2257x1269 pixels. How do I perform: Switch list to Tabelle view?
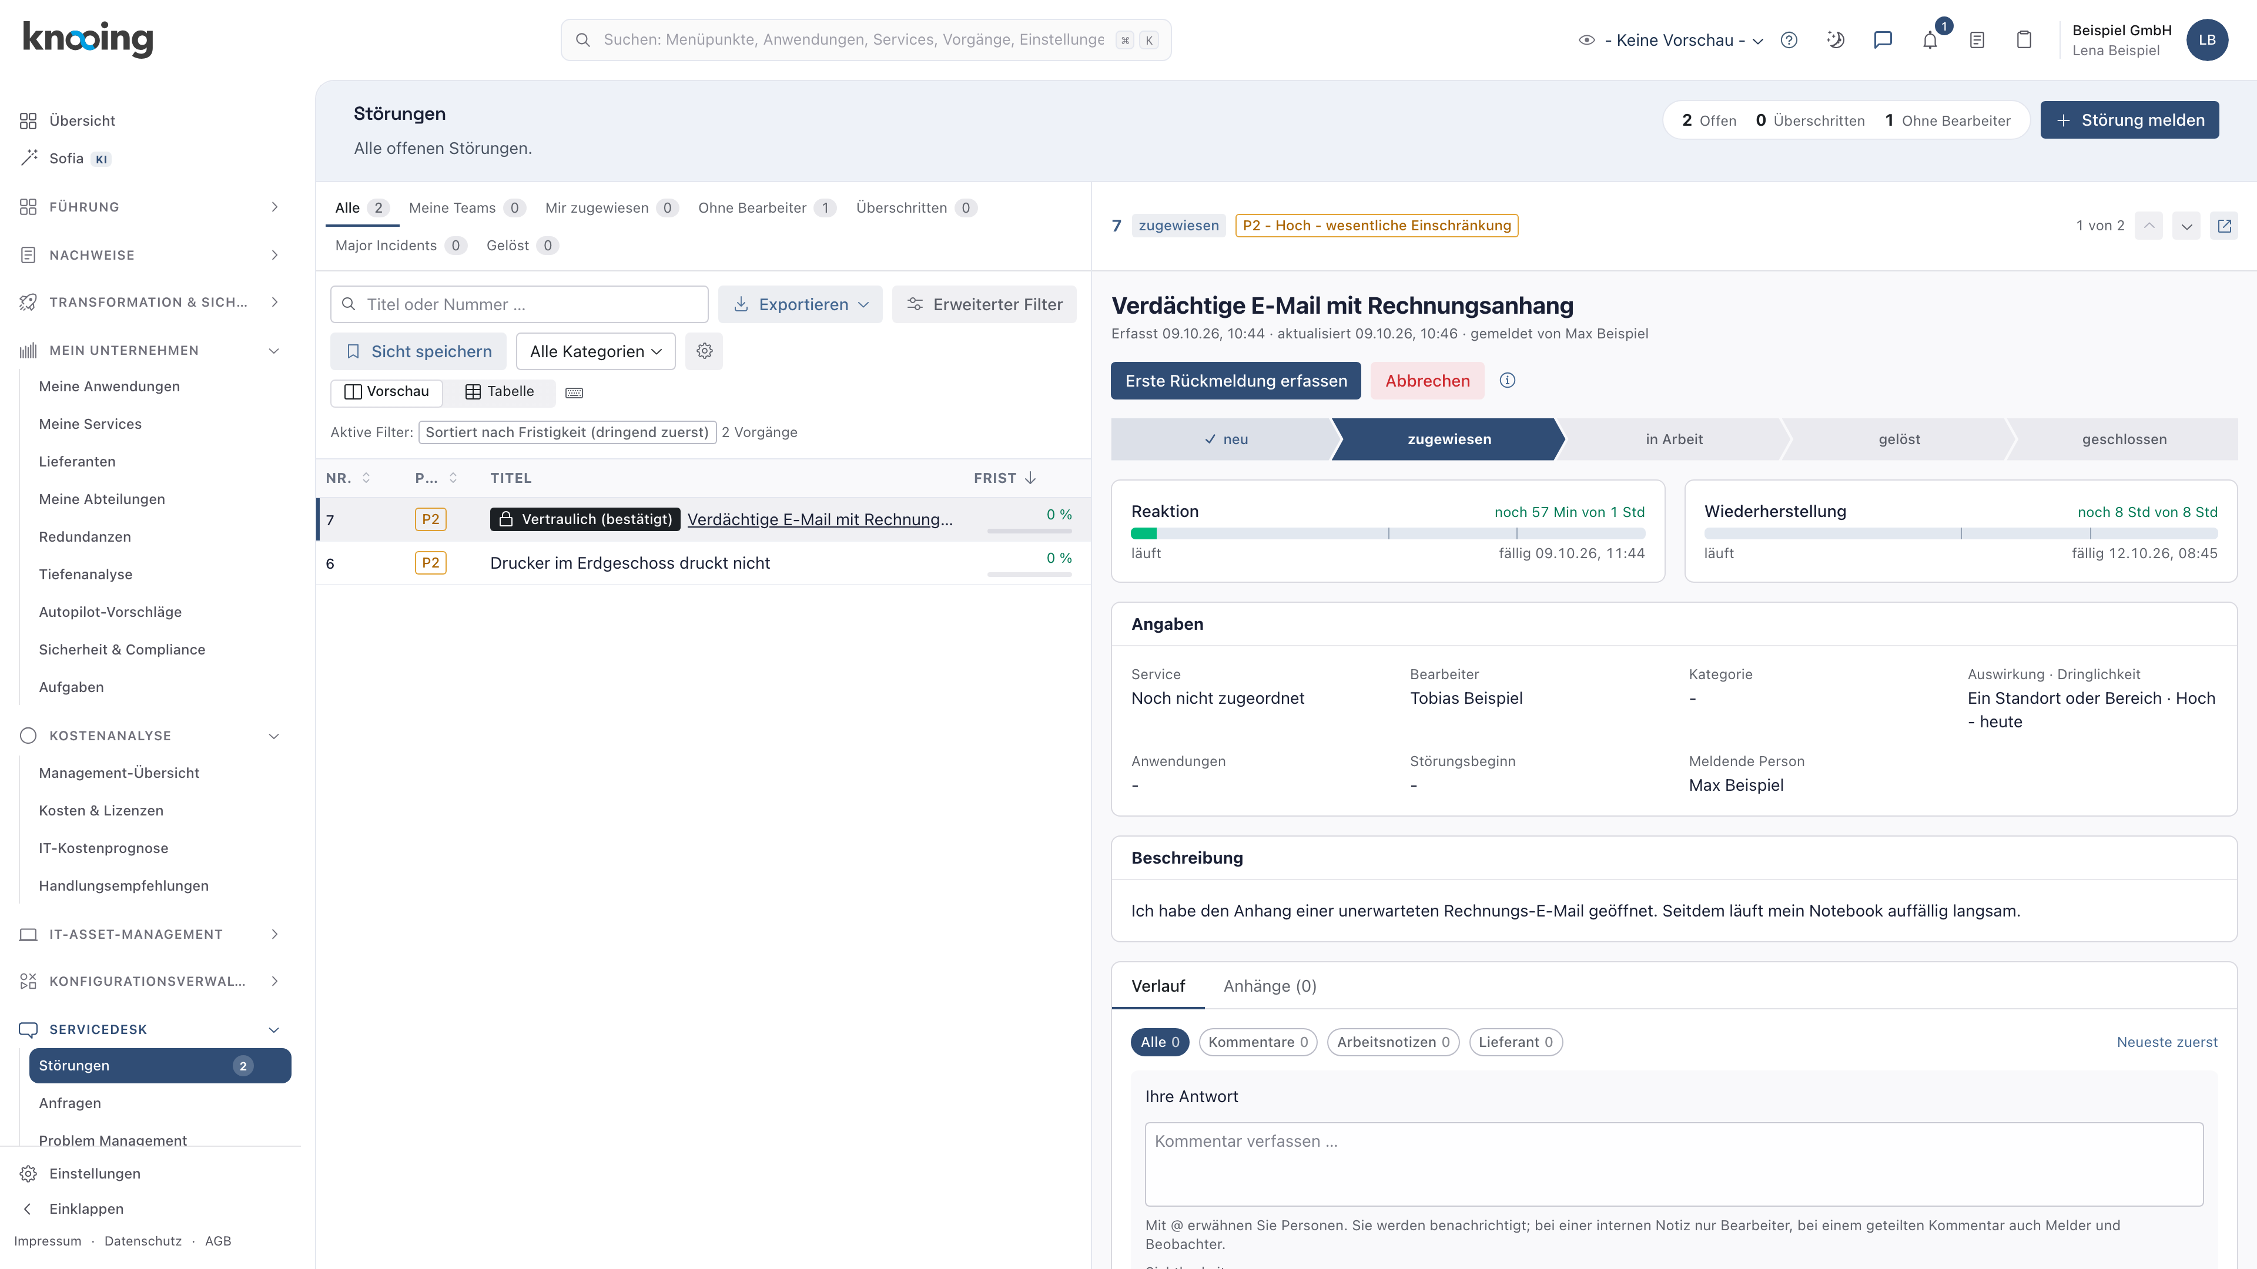point(500,391)
